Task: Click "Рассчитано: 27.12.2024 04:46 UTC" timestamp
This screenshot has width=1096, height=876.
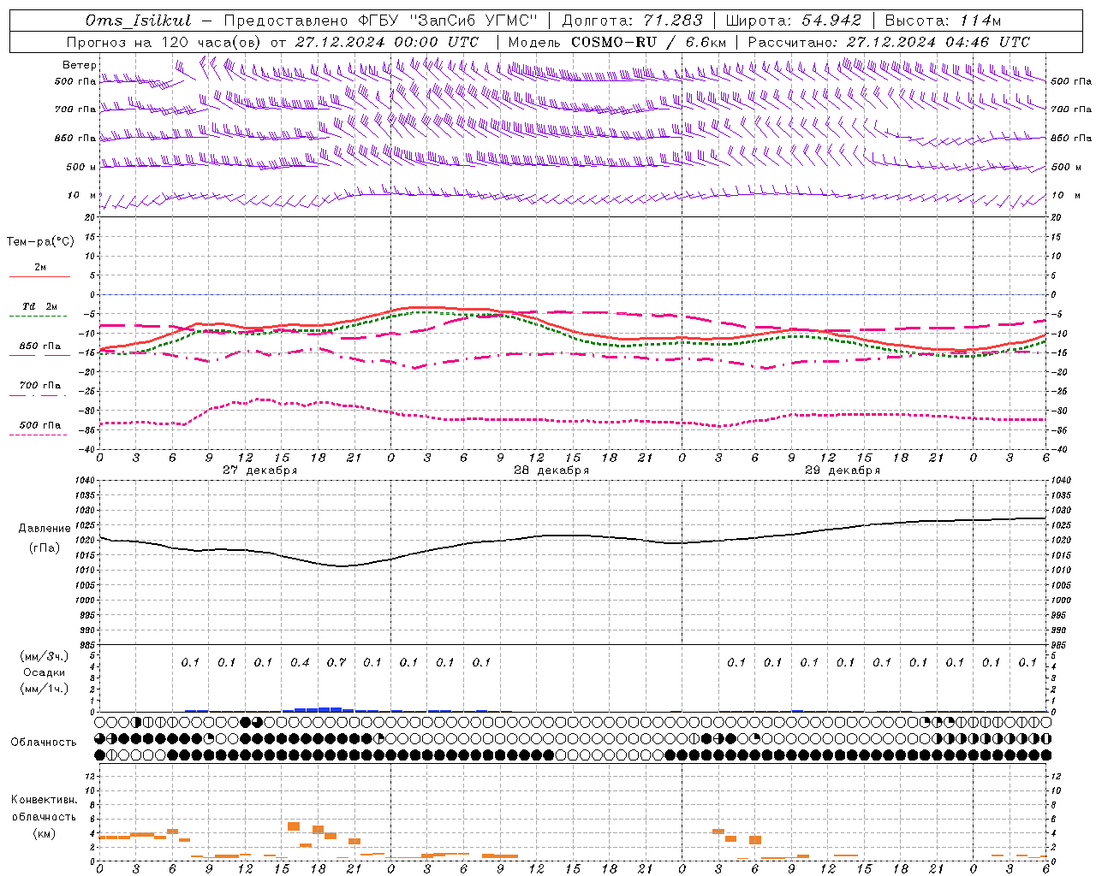Action: pyautogui.click(x=889, y=42)
